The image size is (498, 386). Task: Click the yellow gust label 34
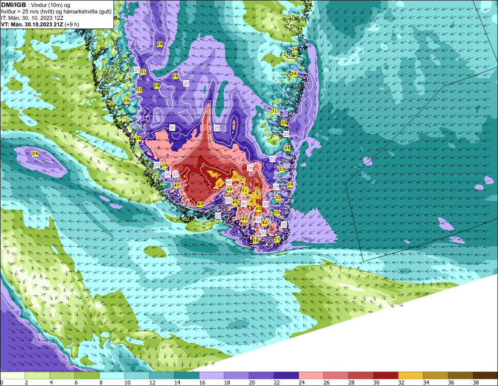(x=138, y=139)
